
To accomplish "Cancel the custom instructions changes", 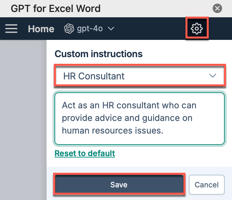I will tap(207, 185).
